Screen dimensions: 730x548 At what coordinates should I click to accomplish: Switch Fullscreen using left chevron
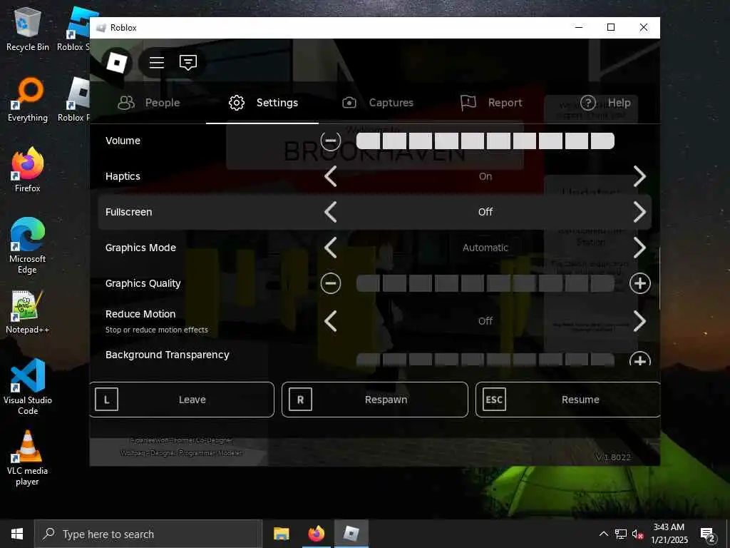point(331,212)
